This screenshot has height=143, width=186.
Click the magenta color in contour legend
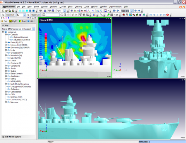[x=46, y=34]
